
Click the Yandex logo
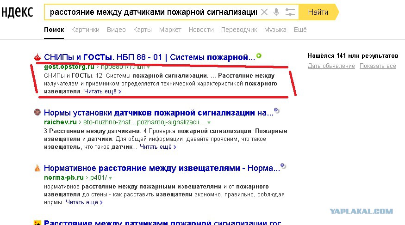tap(17, 12)
